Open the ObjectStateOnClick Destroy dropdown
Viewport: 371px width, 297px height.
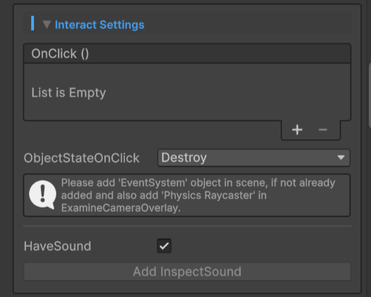coord(254,158)
